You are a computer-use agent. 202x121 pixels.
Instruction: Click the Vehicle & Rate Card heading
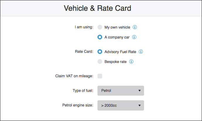97,8
